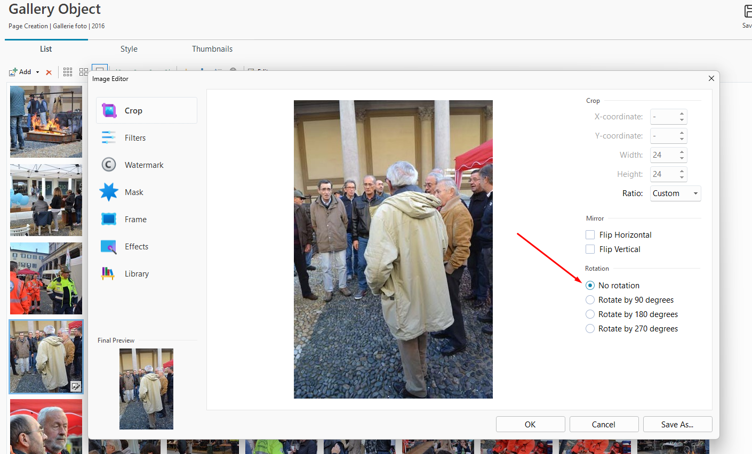Open the Library books icon
This screenshot has height=454, width=752.
pos(108,273)
